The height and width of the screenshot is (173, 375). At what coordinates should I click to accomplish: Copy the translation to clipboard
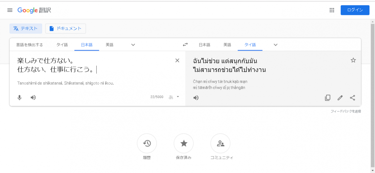coord(328,98)
